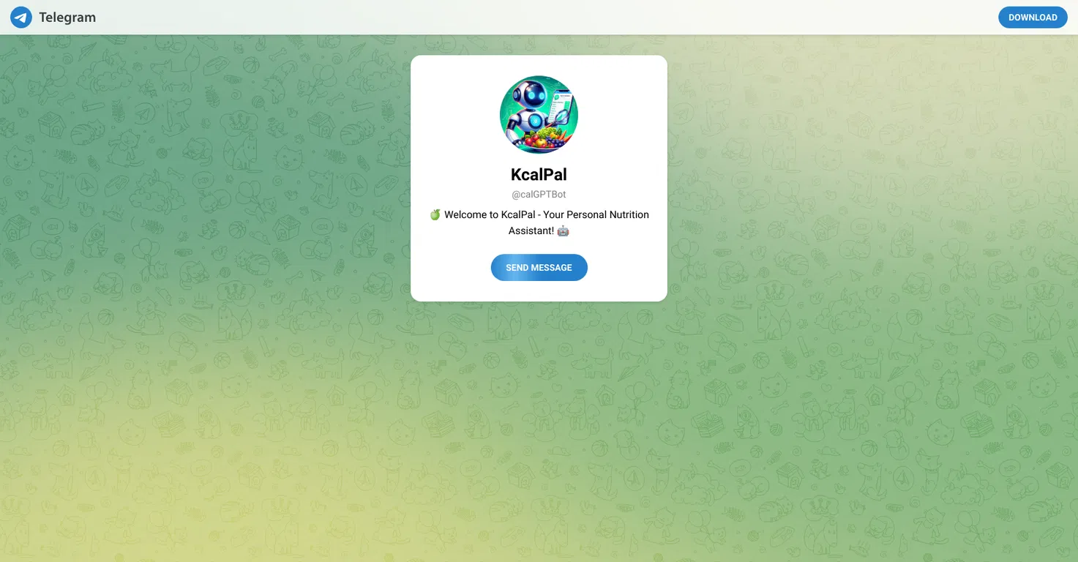Click the @calGPTBot username
Image resolution: width=1078 pixels, height=562 pixels.
539,195
